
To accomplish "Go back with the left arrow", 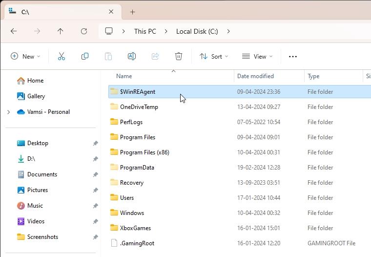I will (x=14, y=31).
